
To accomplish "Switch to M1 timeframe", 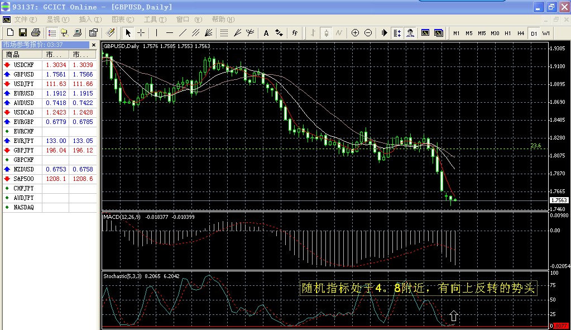I will (456, 33).
